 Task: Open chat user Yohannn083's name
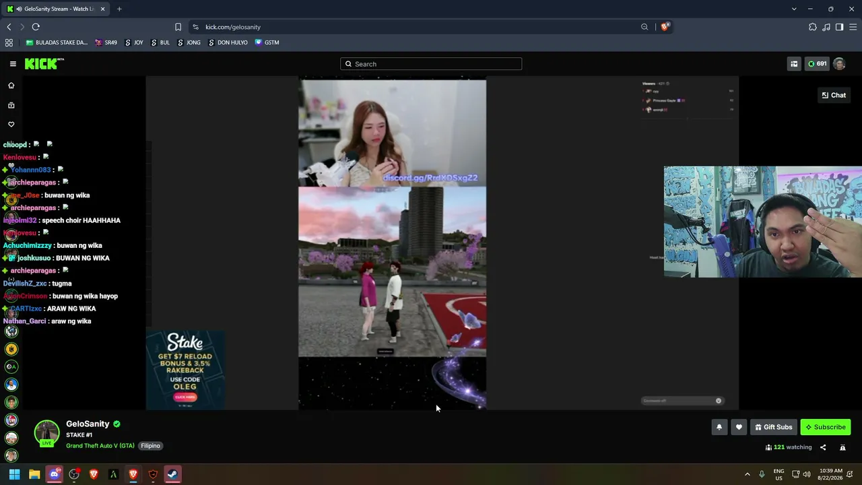click(x=30, y=170)
